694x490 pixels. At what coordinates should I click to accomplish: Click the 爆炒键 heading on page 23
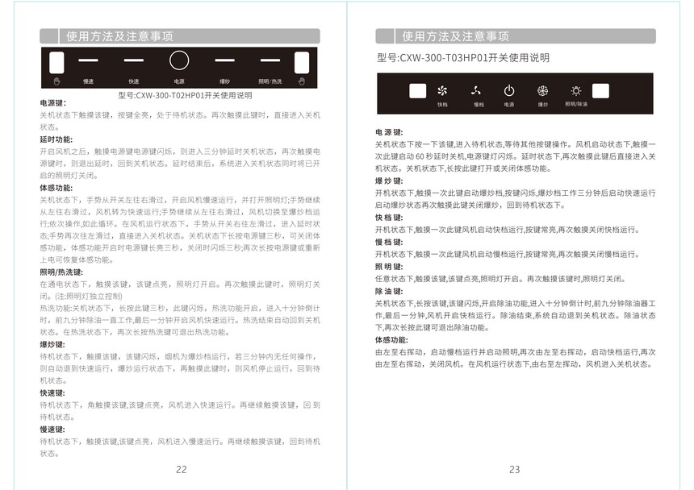[x=389, y=181]
